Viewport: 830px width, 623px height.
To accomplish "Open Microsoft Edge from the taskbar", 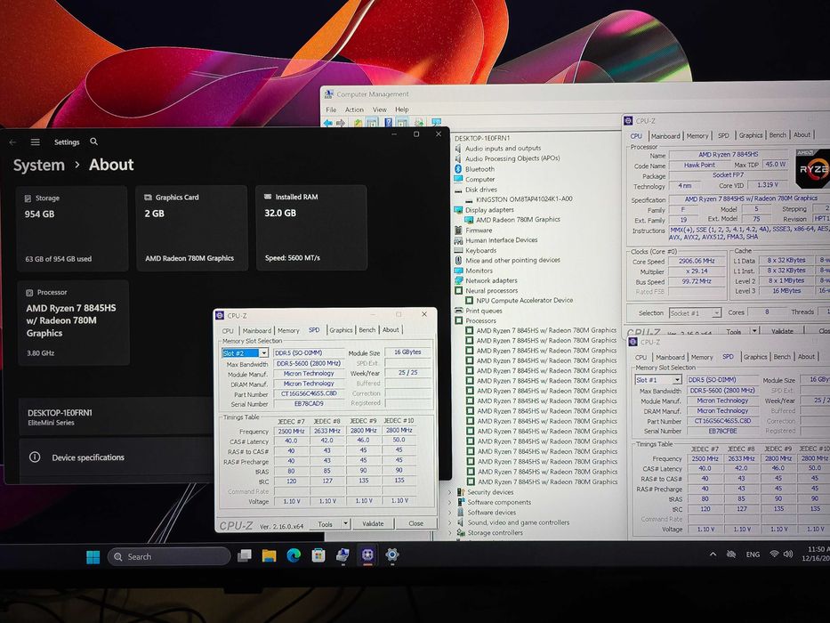I will click(x=294, y=555).
